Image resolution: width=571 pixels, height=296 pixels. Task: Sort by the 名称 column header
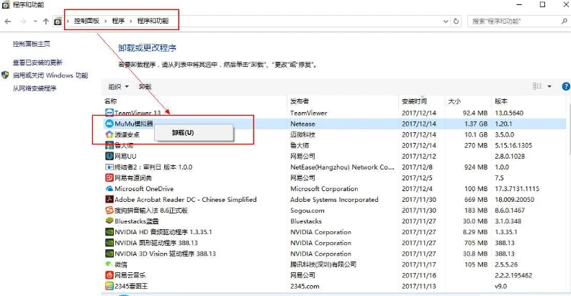click(194, 101)
